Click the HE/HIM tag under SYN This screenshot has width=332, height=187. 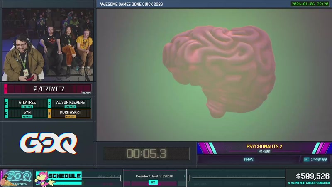(x=27, y=117)
